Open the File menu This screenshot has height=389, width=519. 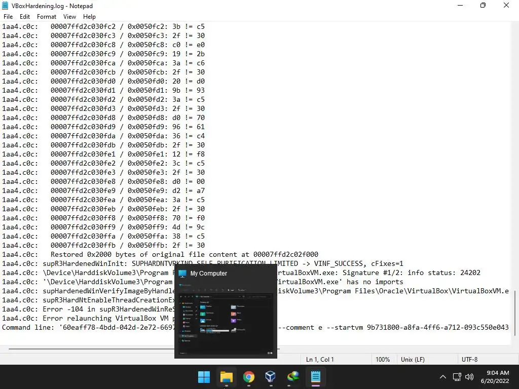8,17
